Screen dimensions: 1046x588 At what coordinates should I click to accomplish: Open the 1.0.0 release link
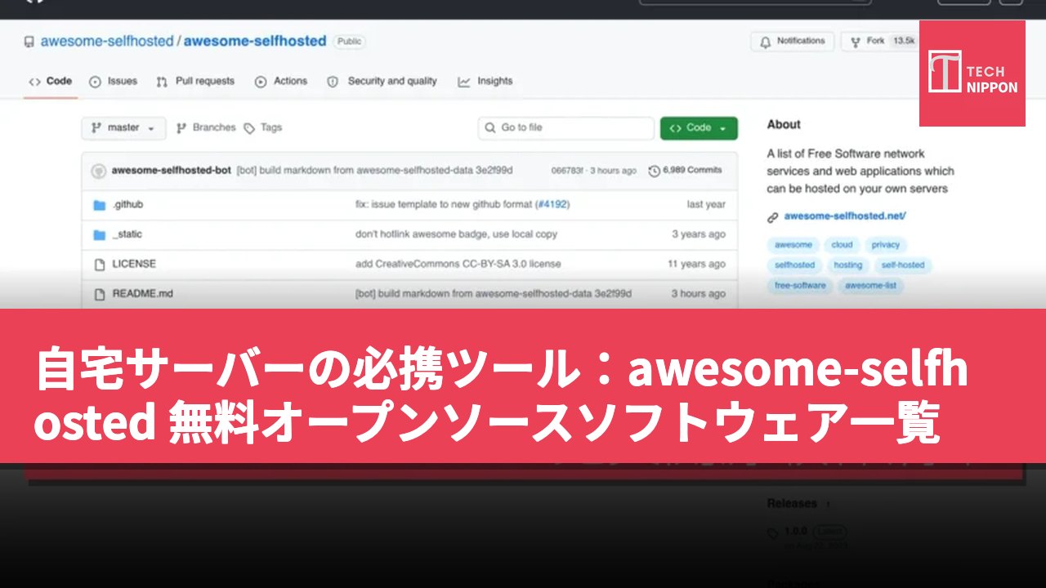[795, 531]
